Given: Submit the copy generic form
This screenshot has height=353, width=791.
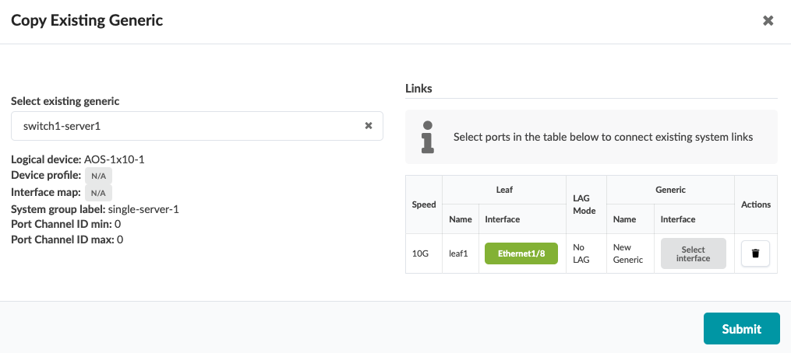Looking at the screenshot, I should tap(741, 329).
